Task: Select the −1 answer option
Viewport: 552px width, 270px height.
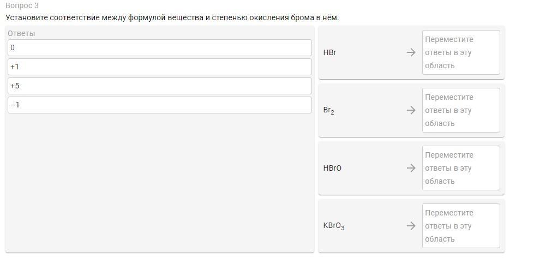Action: pos(159,105)
